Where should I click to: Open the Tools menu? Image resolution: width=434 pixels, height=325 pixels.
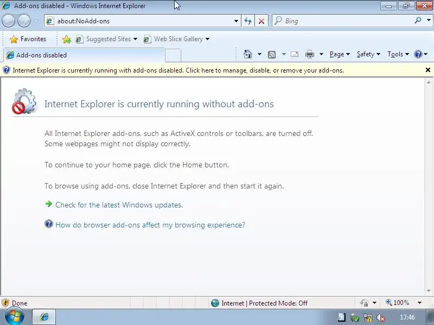point(398,54)
